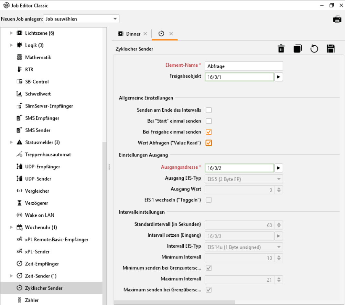
Task: Check Bei "Start" einmal senden box
Action: click(209, 121)
